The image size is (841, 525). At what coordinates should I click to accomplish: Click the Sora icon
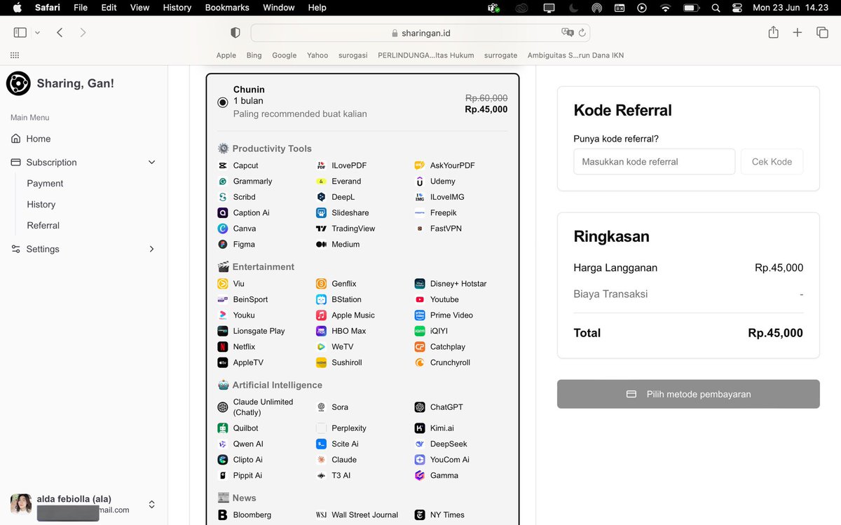pos(321,407)
